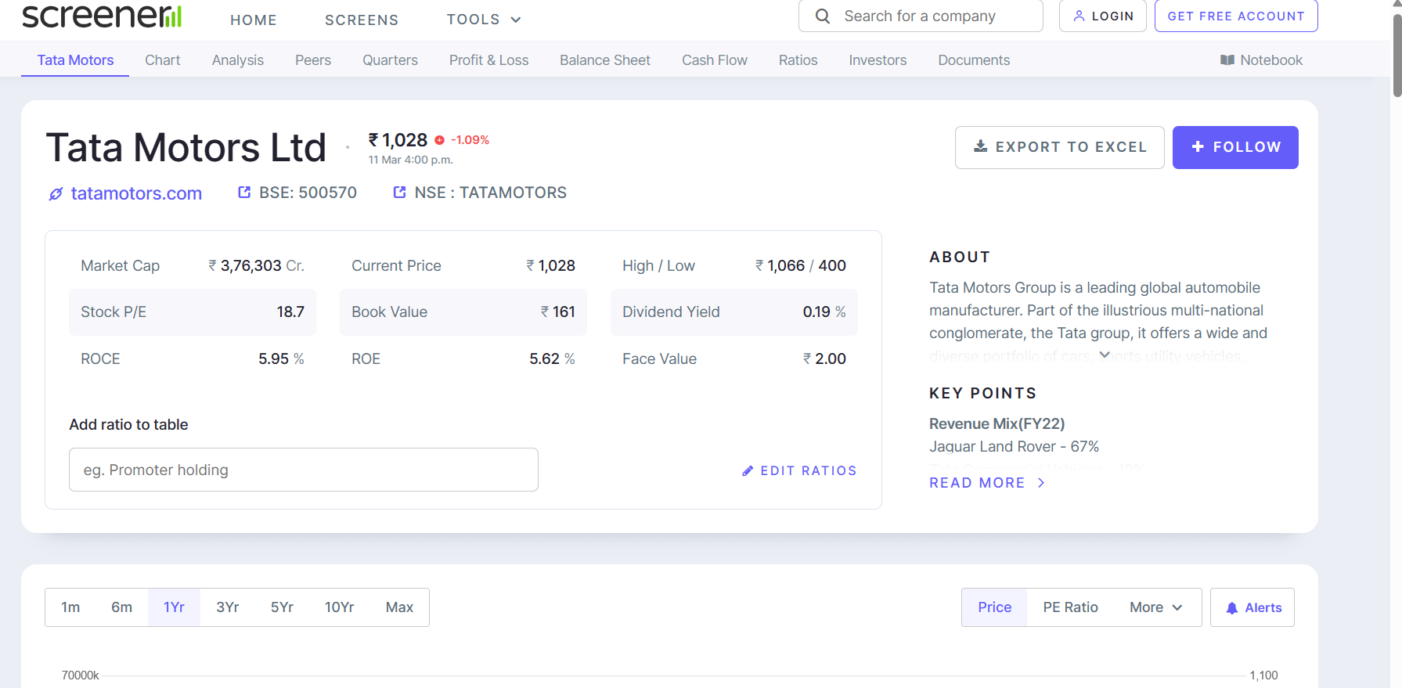The height and width of the screenshot is (688, 1402).
Task: Click the download icon in Export to Excel
Action: 980,146
